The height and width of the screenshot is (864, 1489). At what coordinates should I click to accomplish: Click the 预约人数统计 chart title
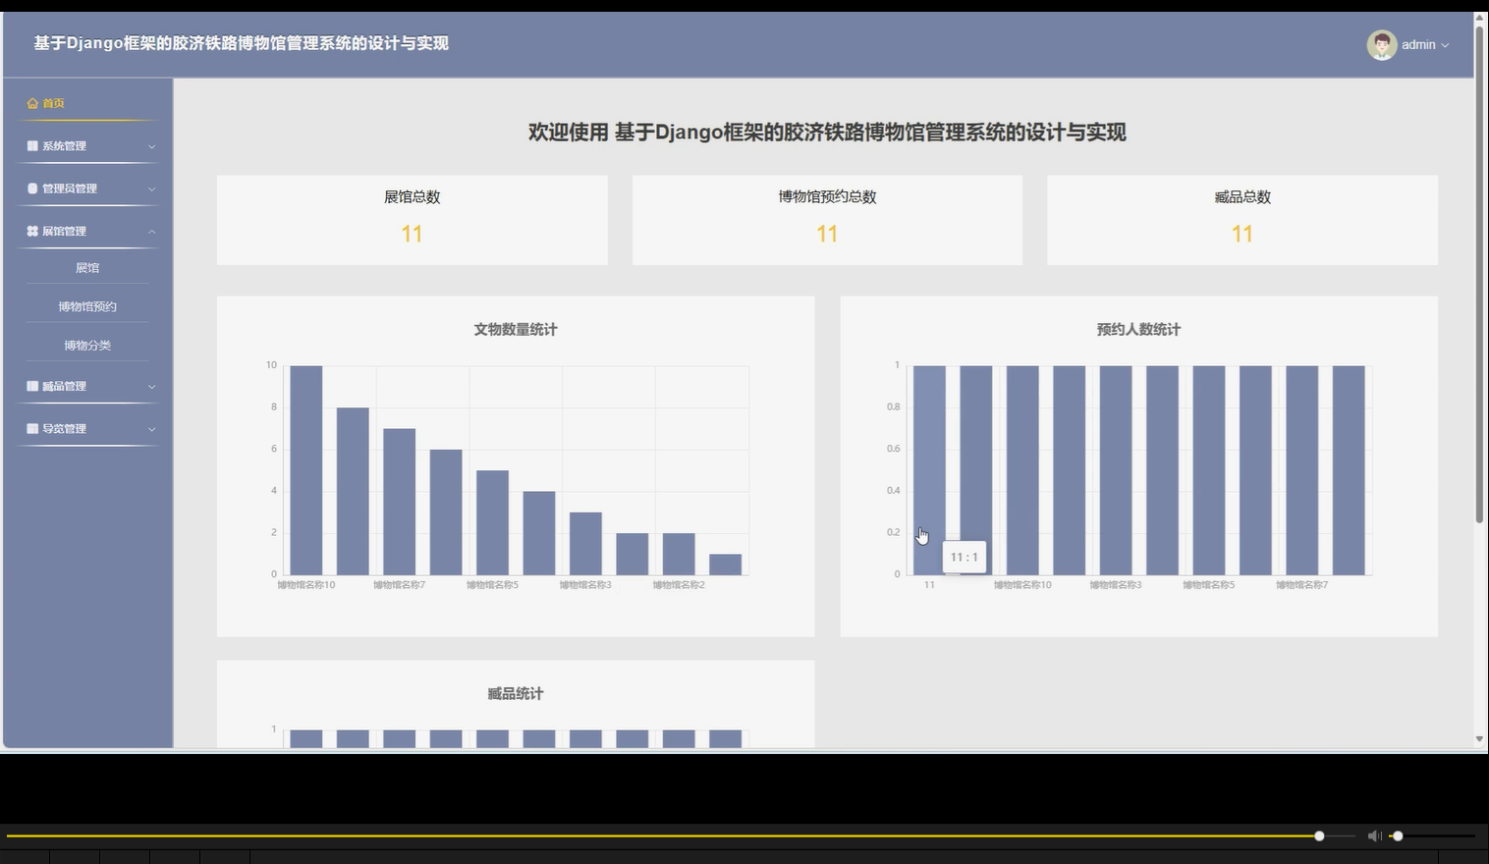[x=1138, y=330]
